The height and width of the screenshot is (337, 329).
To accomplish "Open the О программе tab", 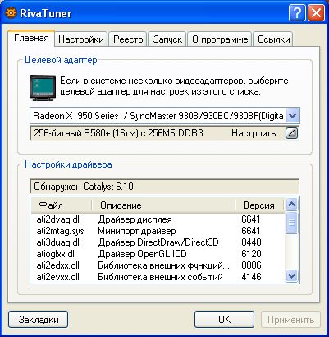I will tap(220, 39).
